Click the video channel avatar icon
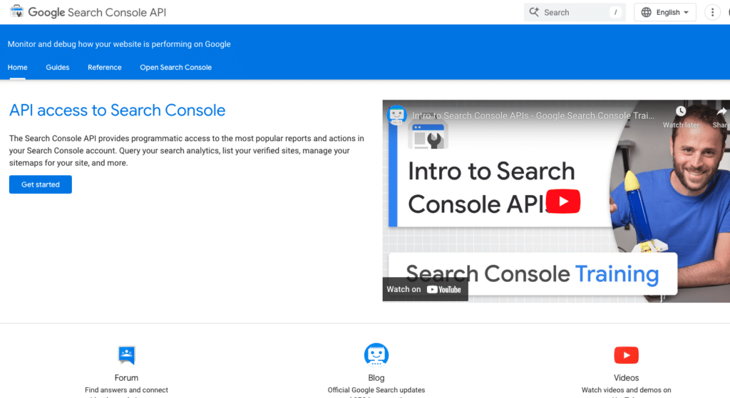Screen dimensions: 730x398 [x=396, y=115]
